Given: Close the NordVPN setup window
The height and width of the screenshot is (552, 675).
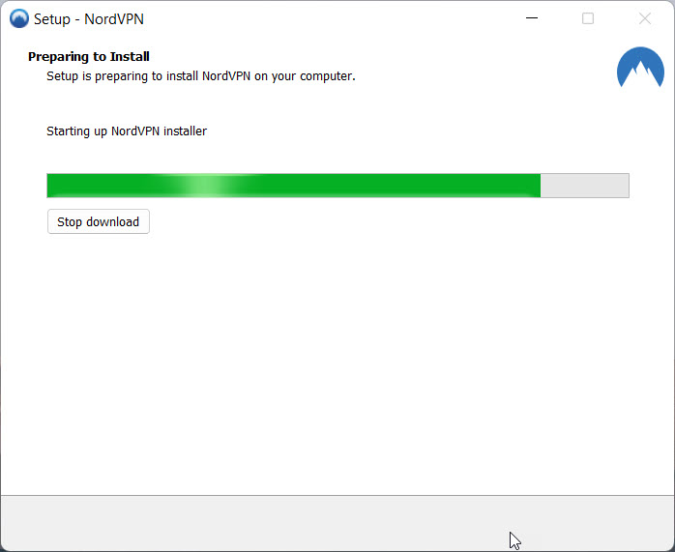Looking at the screenshot, I should [x=645, y=18].
